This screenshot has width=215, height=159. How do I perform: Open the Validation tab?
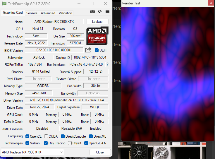[66, 13]
